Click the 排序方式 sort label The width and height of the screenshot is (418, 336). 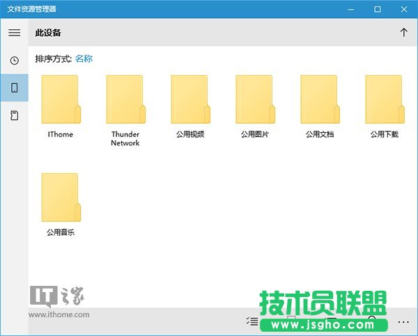(53, 59)
